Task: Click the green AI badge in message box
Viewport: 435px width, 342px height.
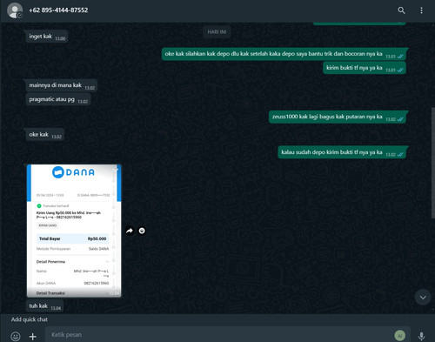Action: point(399,335)
